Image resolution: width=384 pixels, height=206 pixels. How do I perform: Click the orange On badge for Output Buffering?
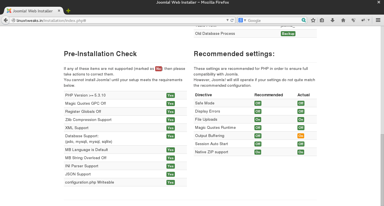click(x=301, y=136)
